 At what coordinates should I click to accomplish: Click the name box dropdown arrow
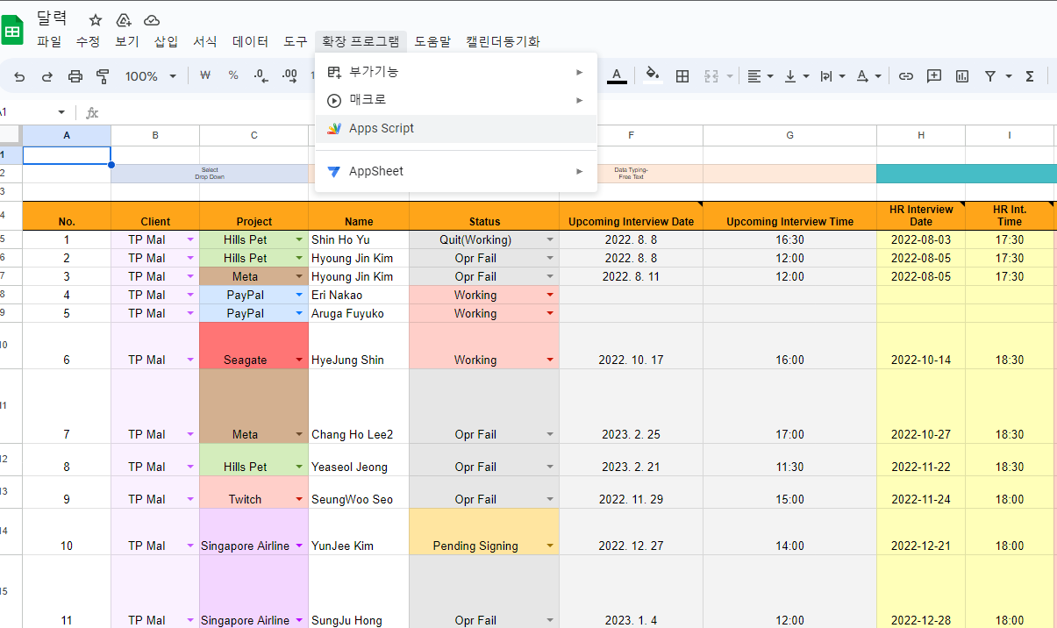[x=61, y=112]
